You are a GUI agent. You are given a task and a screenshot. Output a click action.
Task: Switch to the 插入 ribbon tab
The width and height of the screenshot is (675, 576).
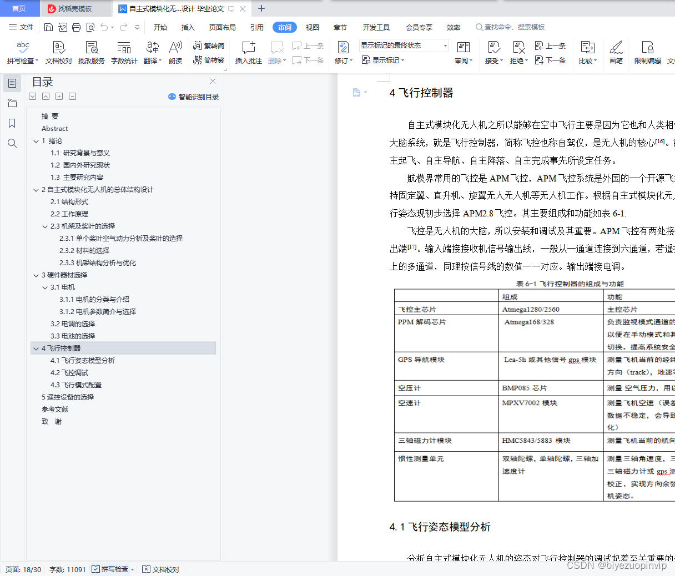coord(188,27)
